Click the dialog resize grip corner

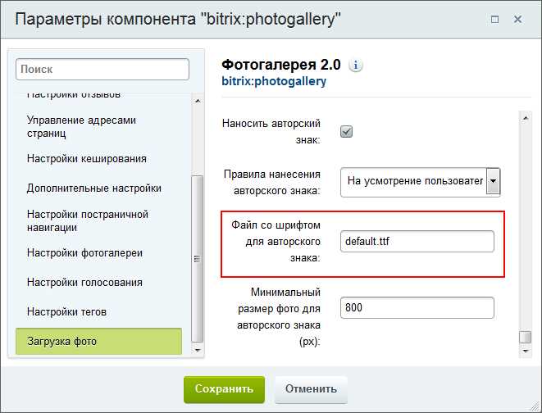(535, 406)
